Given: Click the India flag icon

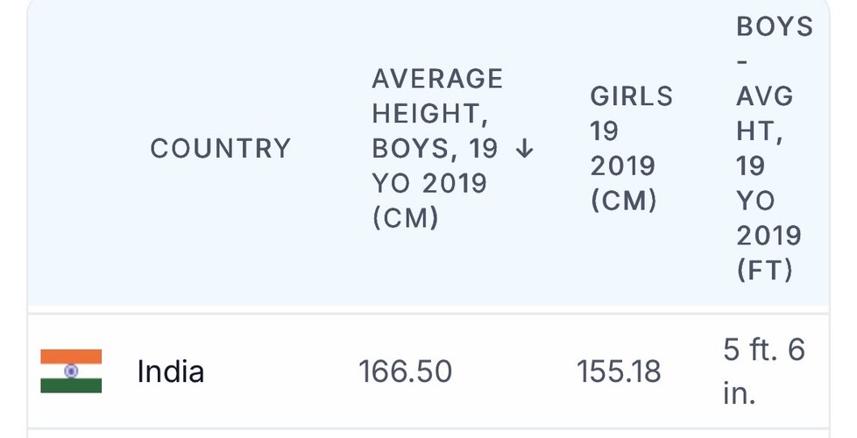Looking at the screenshot, I should click(71, 371).
